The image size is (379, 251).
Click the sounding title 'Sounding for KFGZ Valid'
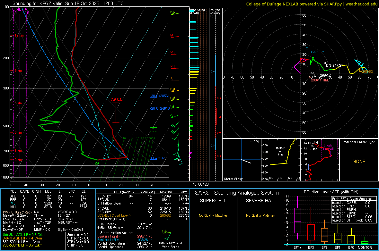tap(38, 4)
